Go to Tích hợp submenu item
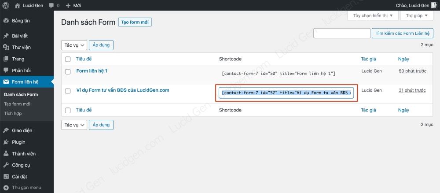The height and width of the screenshot is (193, 440). [x=12, y=113]
